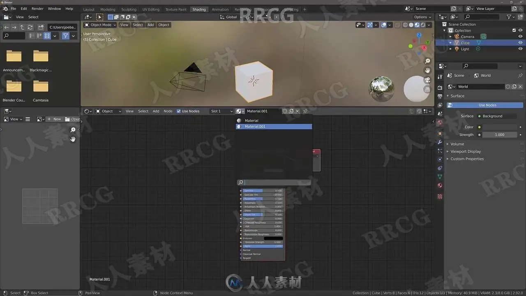This screenshot has width=526, height=296.
Task: Hide the Light with its eye icon
Action: (520, 49)
